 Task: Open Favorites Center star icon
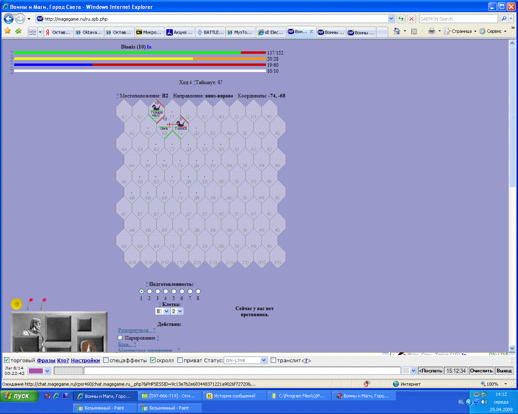(x=7, y=31)
